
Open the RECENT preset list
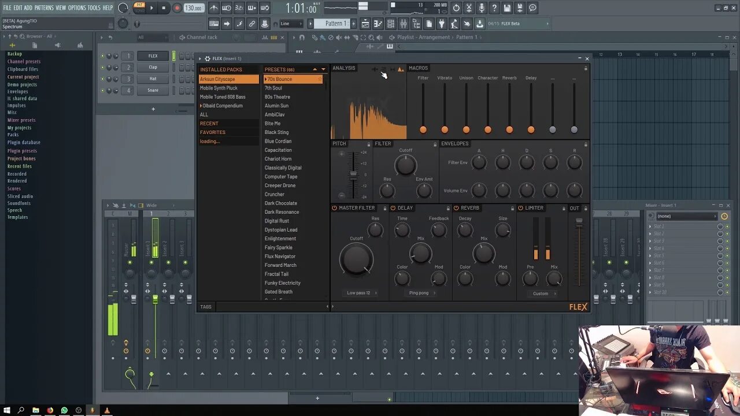point(228,124)
